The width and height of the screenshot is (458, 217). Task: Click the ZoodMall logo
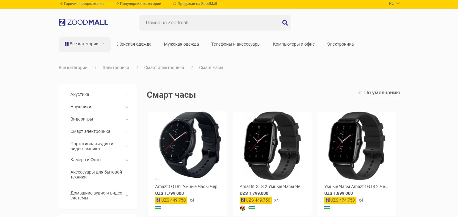[83, 22]
